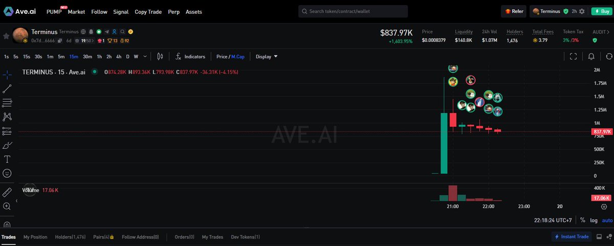The width and height of the screenshot is (614, 246).
Task: Toggle log scale mode
Action: click(x=594, y=220)
